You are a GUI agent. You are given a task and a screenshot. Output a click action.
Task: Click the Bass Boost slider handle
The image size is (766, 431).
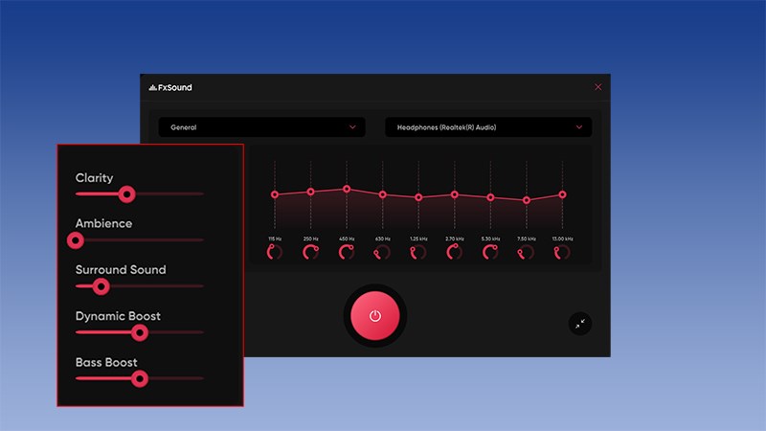click(x=140, y=378)
